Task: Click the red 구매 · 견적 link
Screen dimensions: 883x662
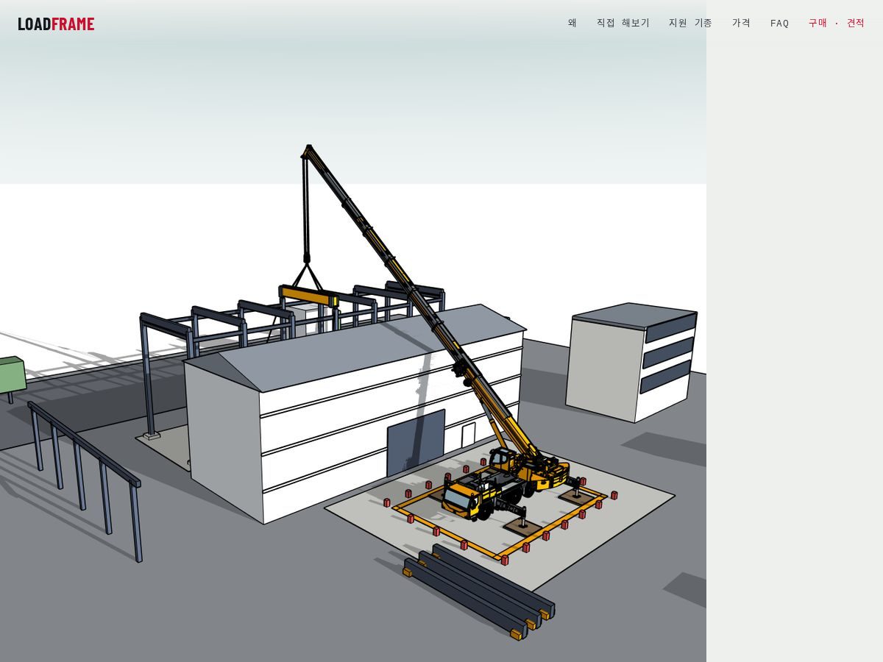Action: click(837, 24)
